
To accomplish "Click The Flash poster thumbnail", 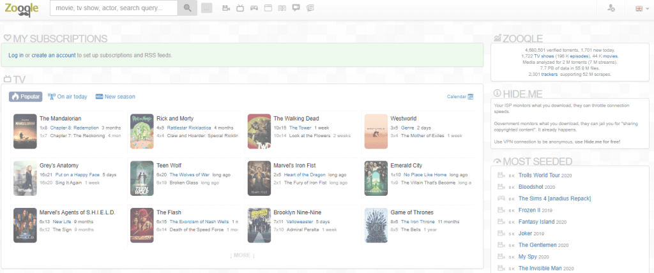I will pyautogui.click(x=142, y=226).
